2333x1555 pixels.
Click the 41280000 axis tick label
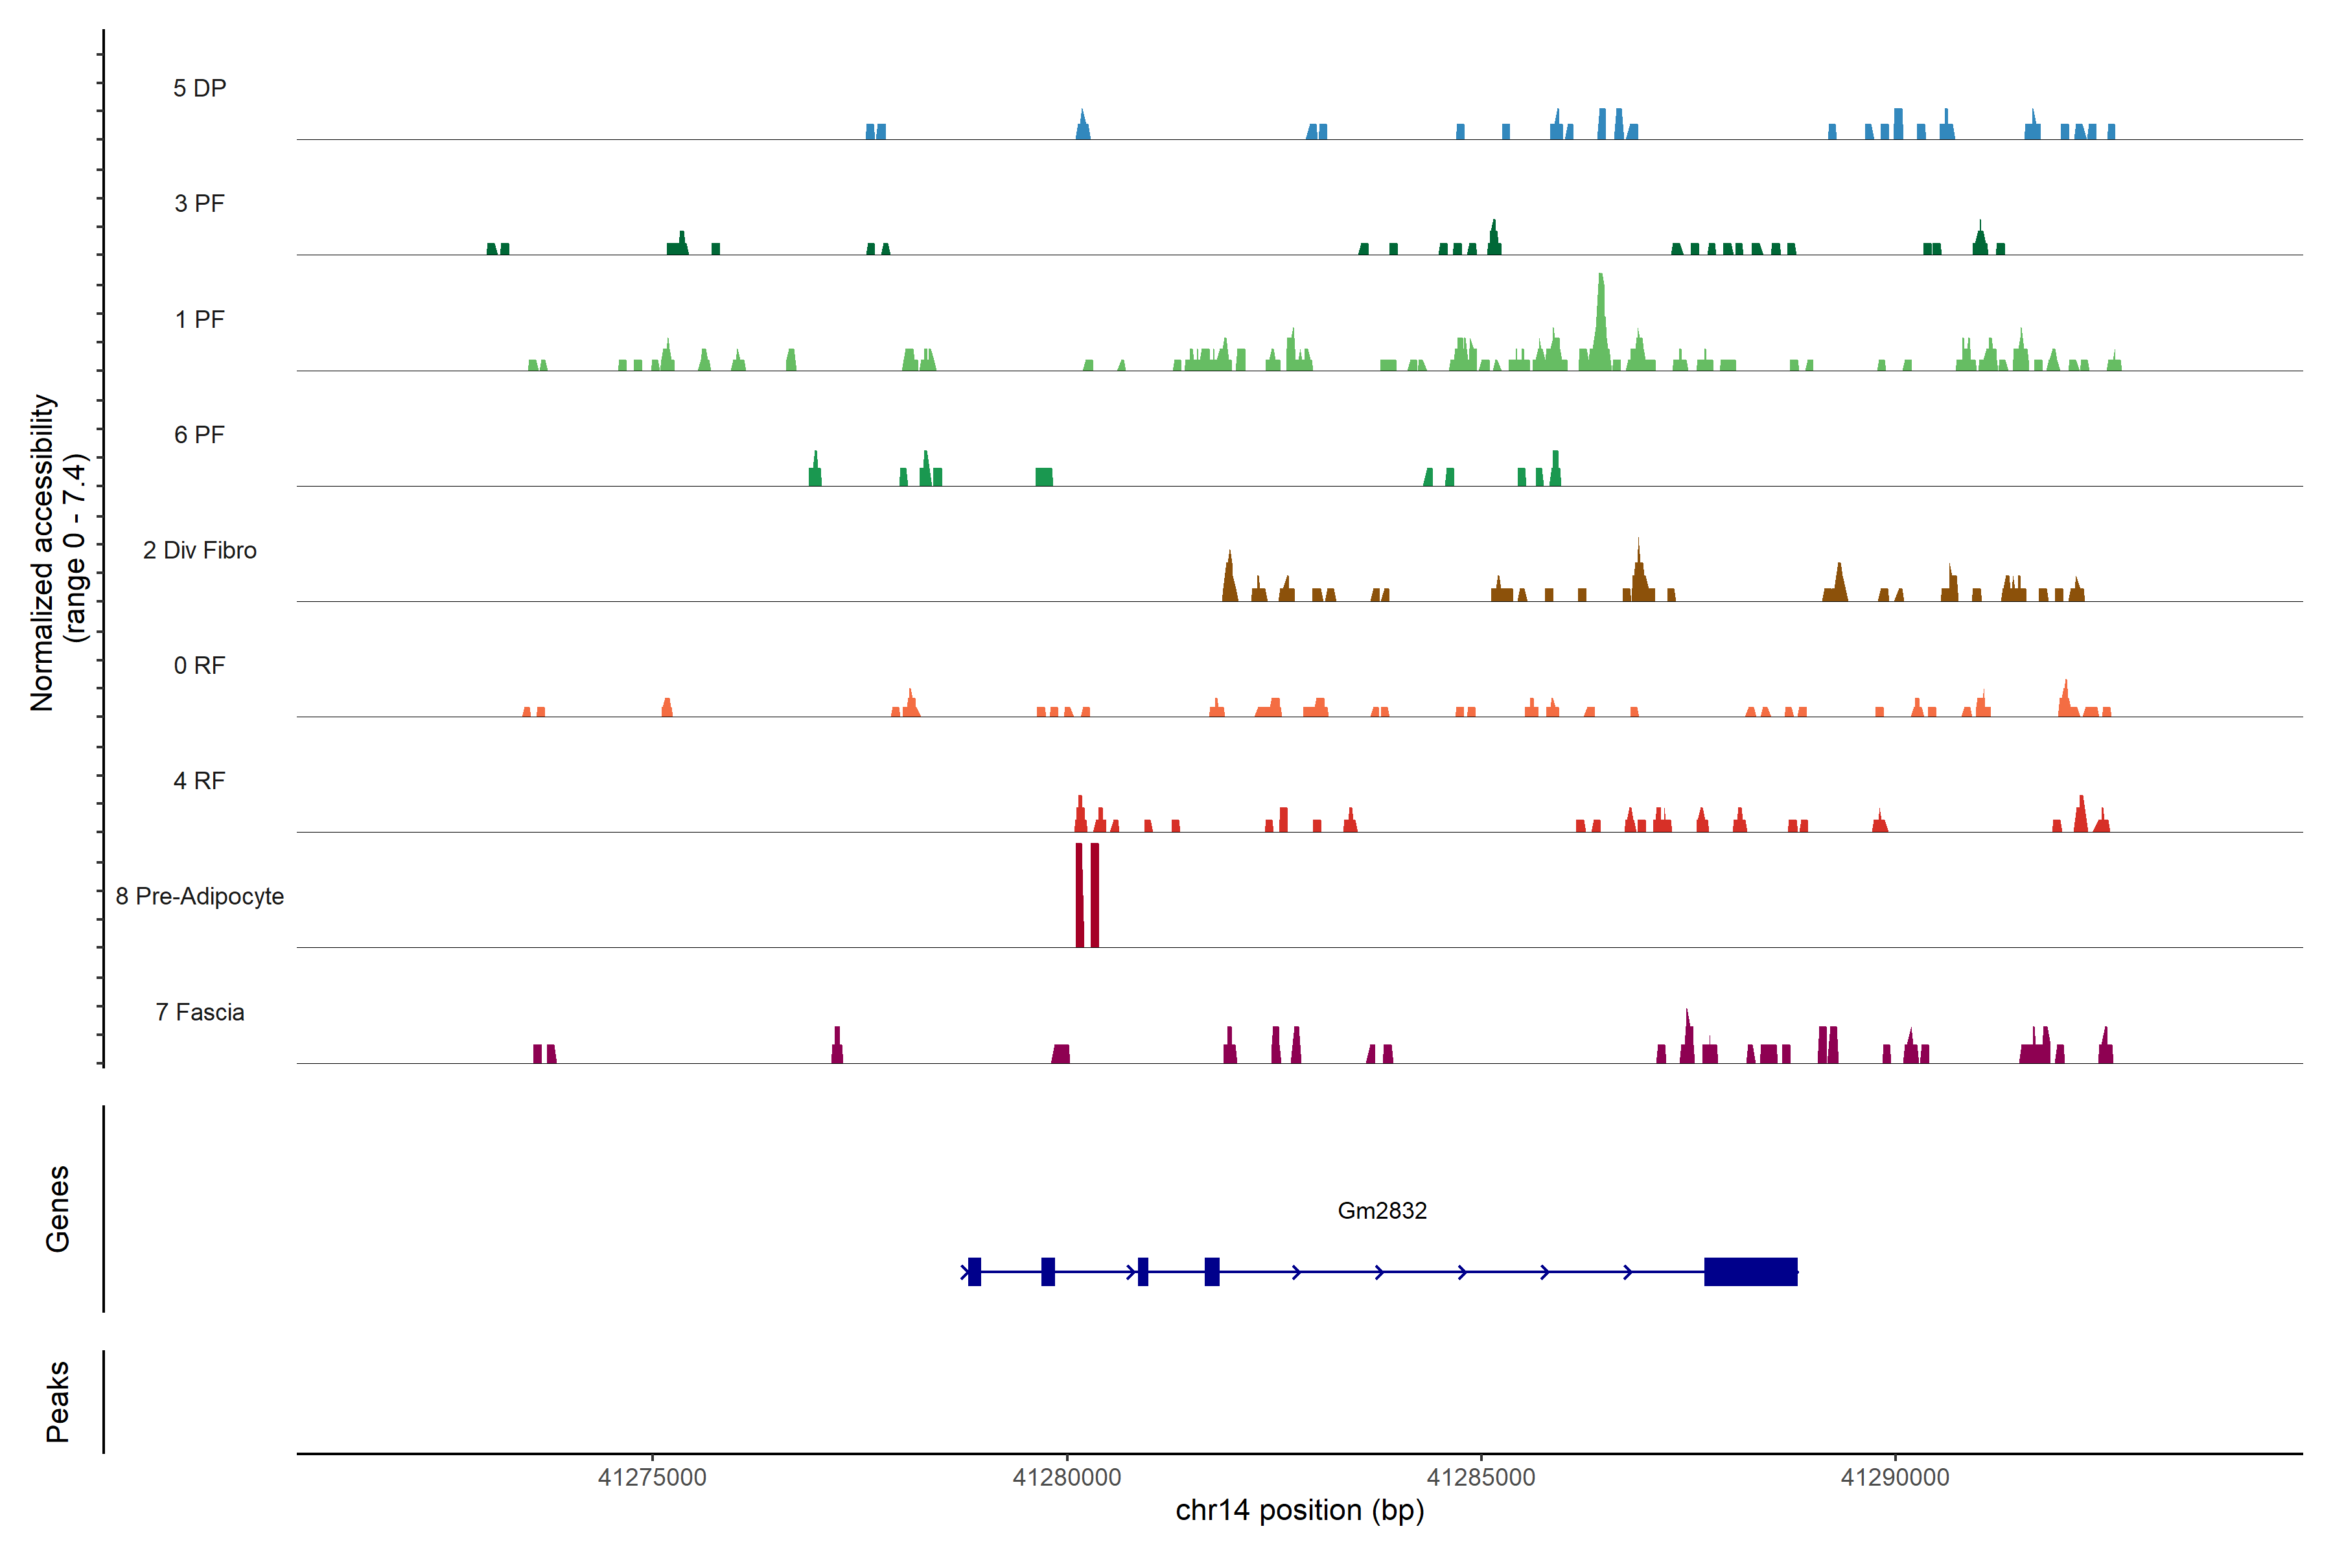tap(1066, 1477)
